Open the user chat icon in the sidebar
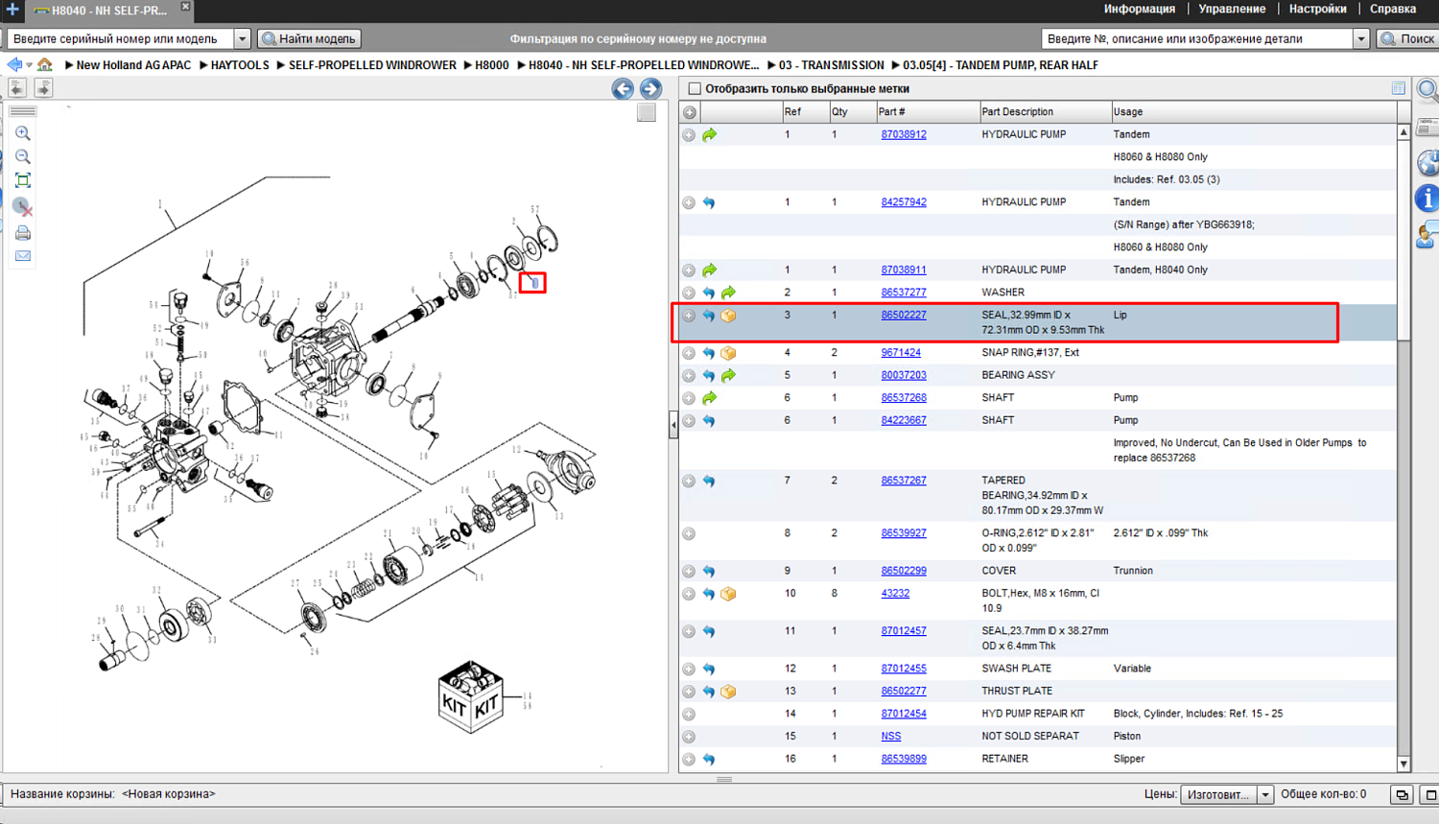 1427,234
